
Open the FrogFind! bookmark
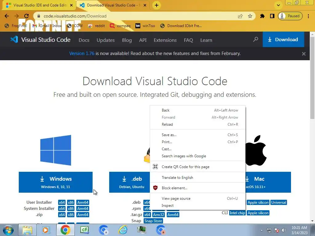[x=16, y=26]
